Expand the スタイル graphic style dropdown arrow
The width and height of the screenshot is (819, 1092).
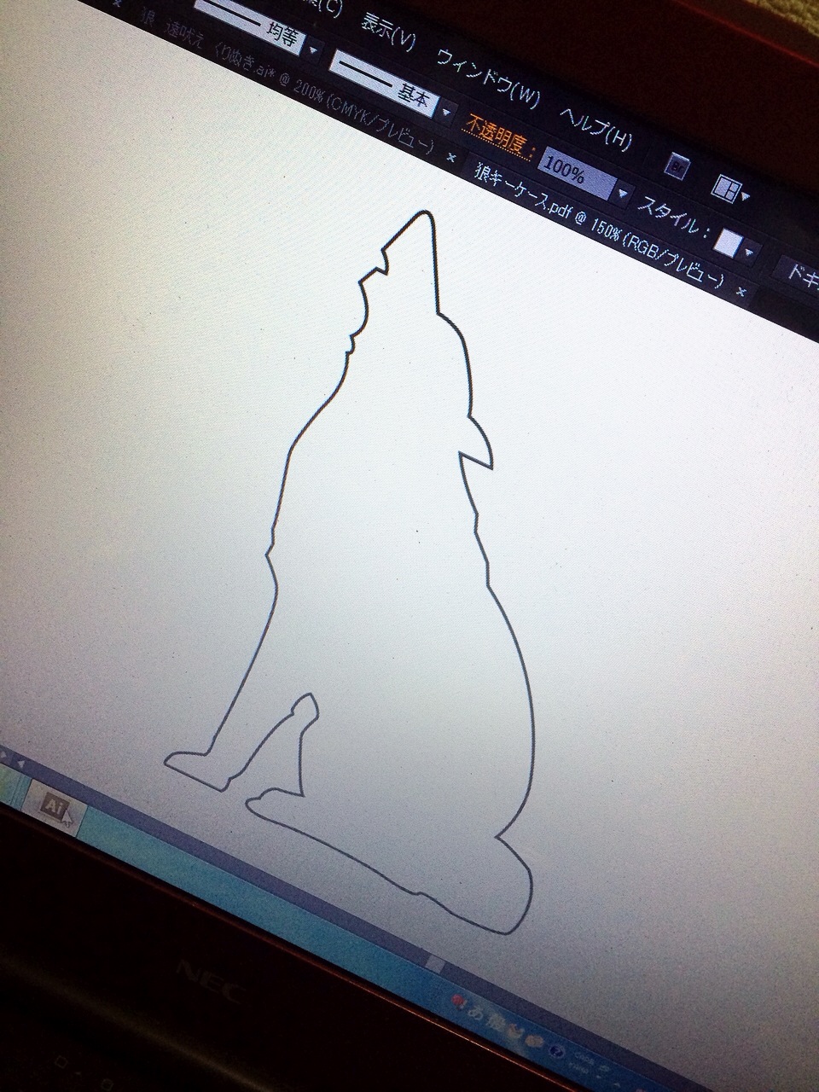[750, 252]
